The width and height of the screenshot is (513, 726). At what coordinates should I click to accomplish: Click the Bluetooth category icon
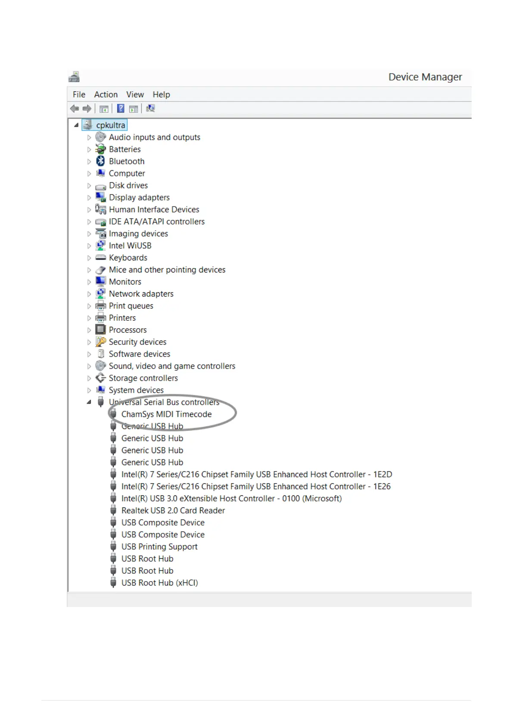tap(100, 161)
